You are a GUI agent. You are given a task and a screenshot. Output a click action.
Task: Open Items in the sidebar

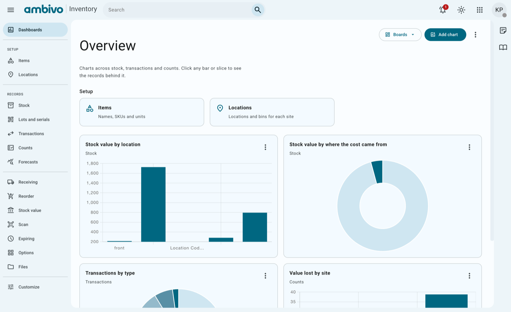(x=35, y=61)
